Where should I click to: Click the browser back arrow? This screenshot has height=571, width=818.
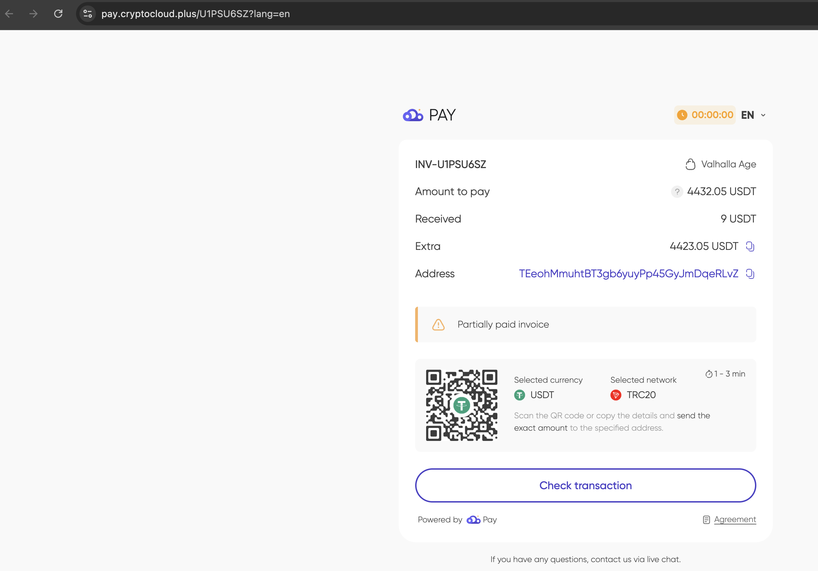(x=9, y=14)
